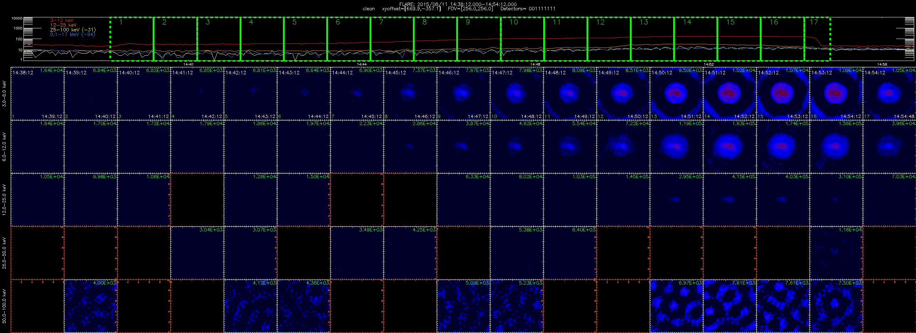Open the 25-50 keV image labeled 1.16E+04

pos(836,253)
